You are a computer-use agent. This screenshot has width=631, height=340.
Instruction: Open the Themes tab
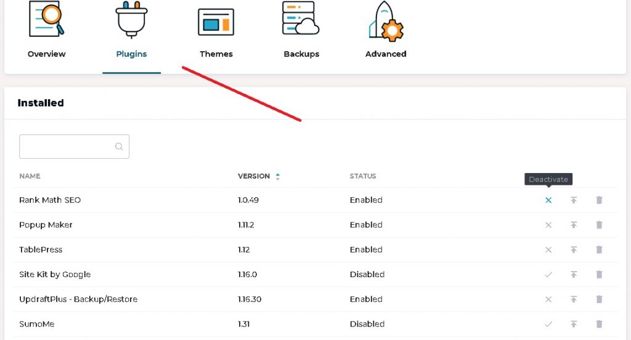click(216, 54)
